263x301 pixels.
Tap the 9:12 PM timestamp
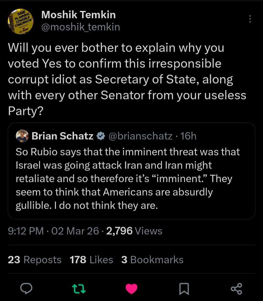coord(26,231)
